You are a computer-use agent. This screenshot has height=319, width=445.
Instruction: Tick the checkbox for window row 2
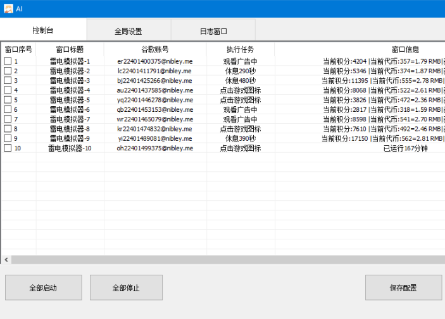point(8,71)
